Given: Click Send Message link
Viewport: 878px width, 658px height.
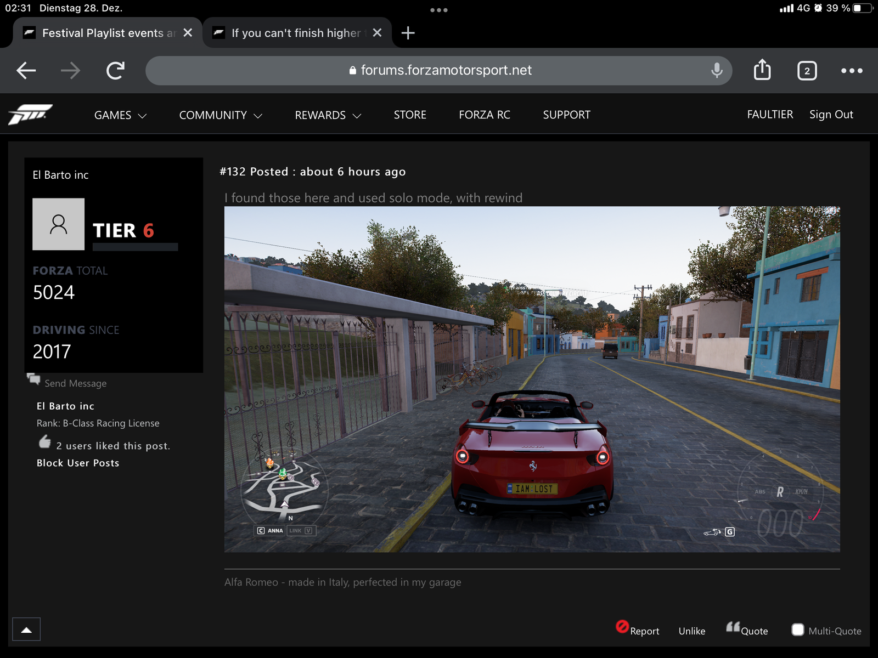Looking at the screenshot, I should (76, 383).
